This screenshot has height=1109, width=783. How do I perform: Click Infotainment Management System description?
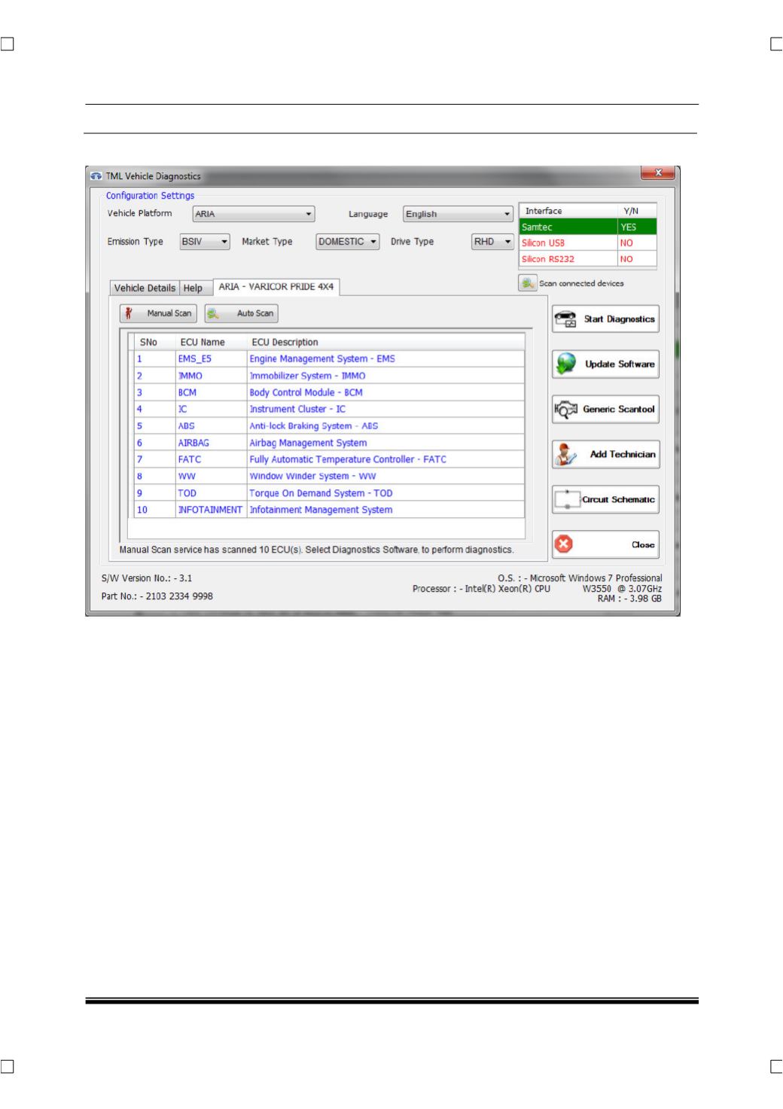(x=321, y=510)
